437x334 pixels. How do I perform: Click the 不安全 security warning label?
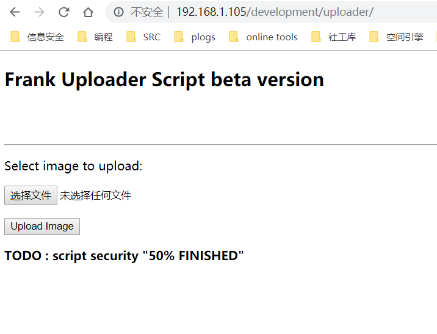[147, 12]
